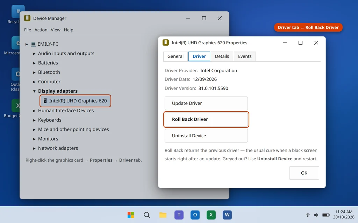Click the Intel Corporation provider text
Image resolution: width=358 pixels, height=223 pixels.
click(219, 70)
